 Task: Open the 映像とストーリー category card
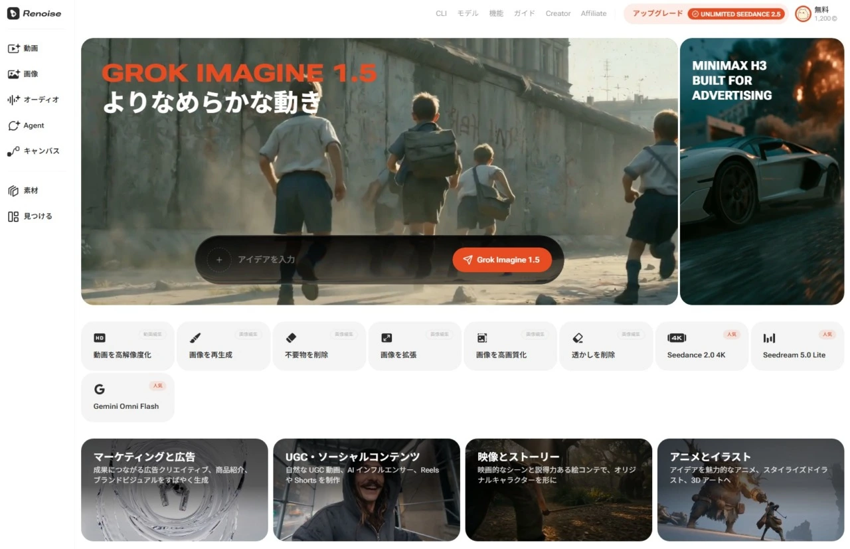pyautogui.click(x=558, y=490)
